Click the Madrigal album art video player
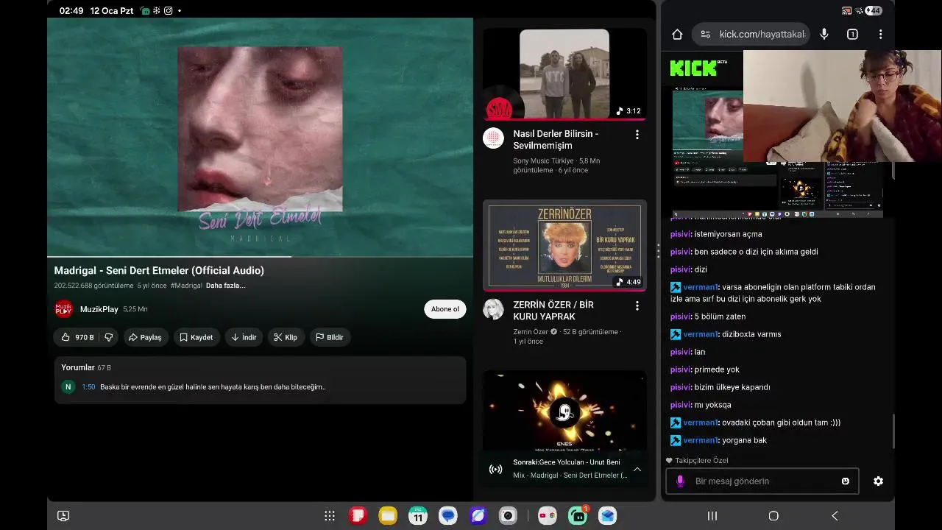942x530 pixels. pos(260,137)
